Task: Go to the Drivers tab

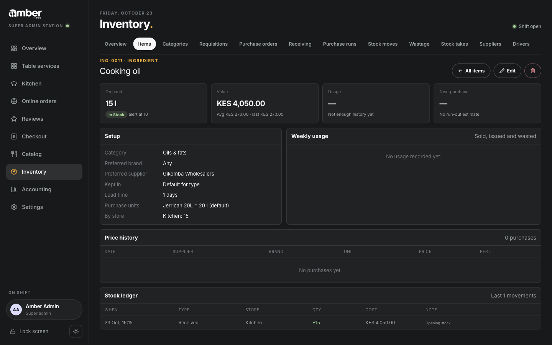Action: click(521, 44)
